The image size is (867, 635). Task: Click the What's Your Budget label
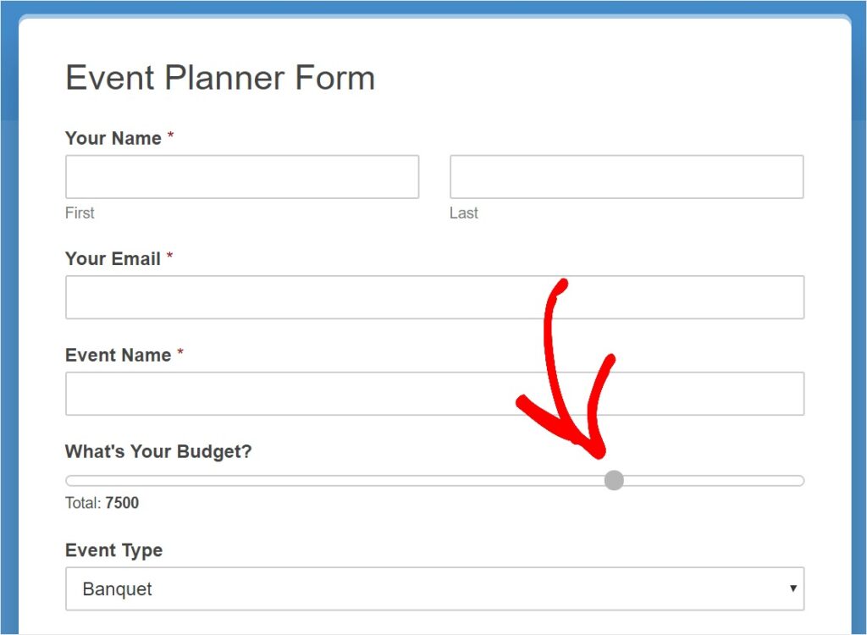tap(157, 452)
